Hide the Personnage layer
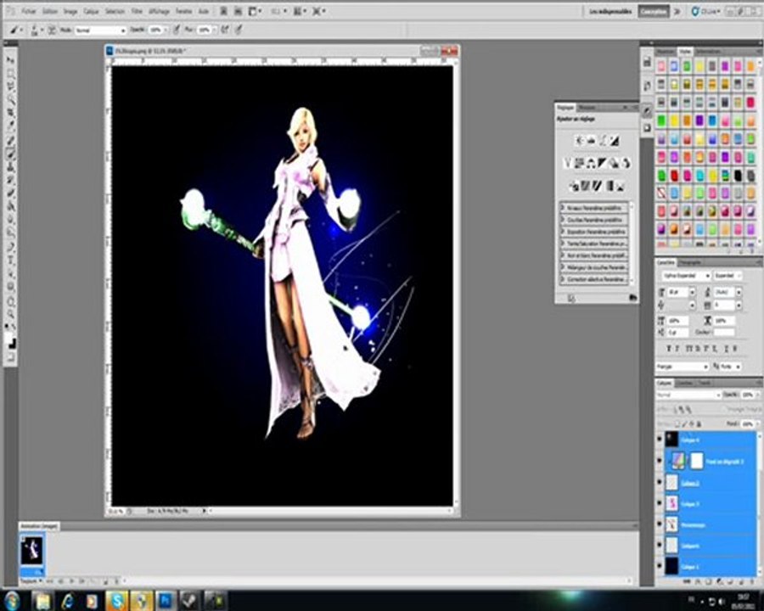This screenshot has width=764, height=611. pyautogui.click(x=660, y=524)
